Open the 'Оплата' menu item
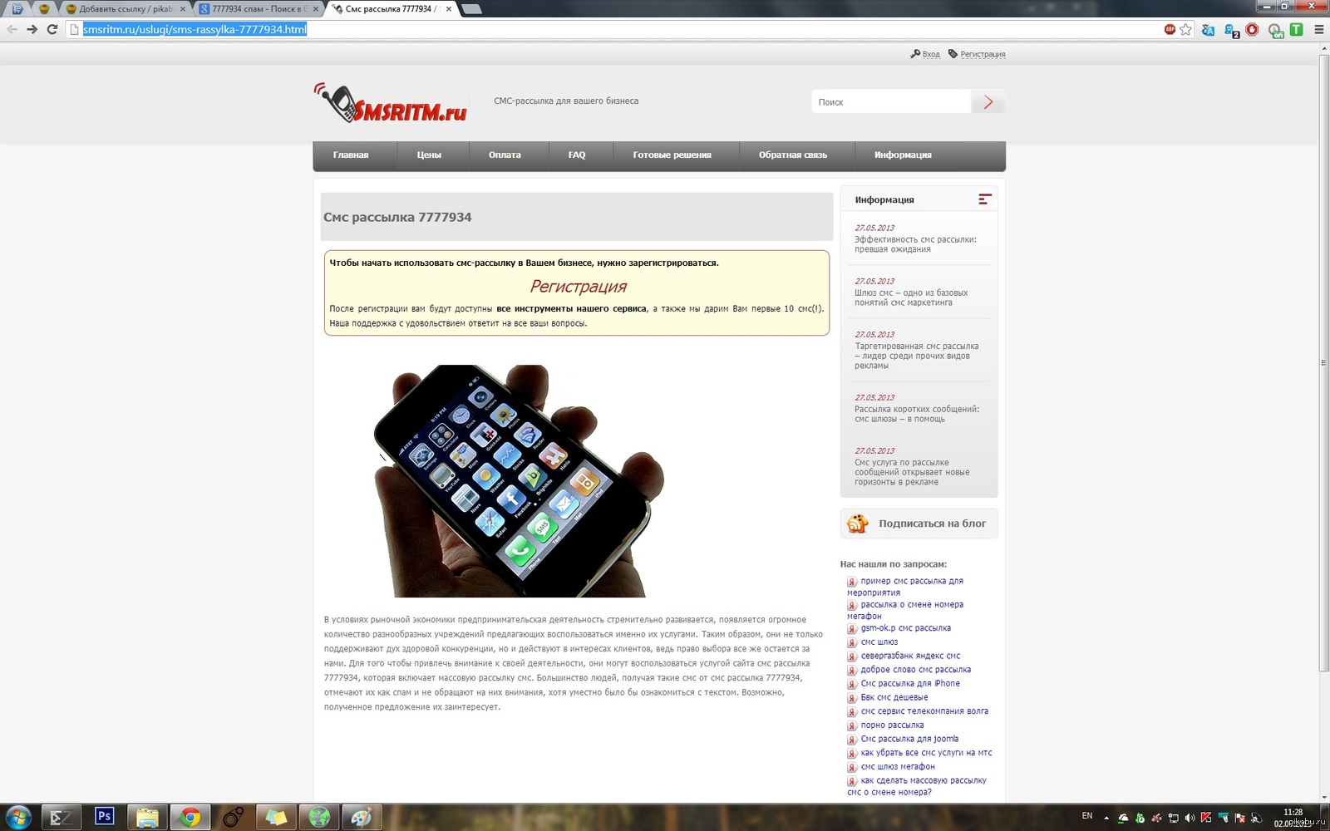The image size is (1330, 831). pos(505,155)
